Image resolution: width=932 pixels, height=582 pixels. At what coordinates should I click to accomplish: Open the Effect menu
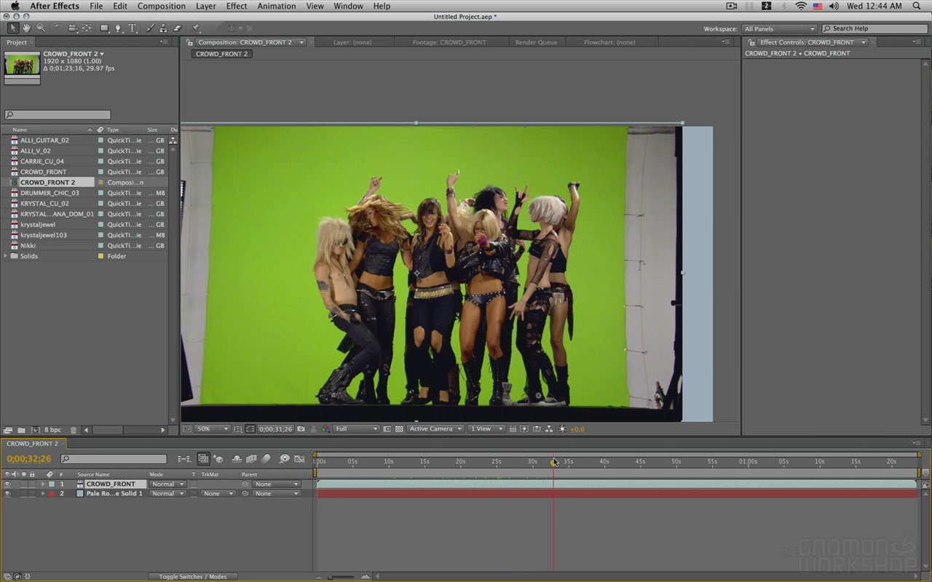(x=237, y=6)
